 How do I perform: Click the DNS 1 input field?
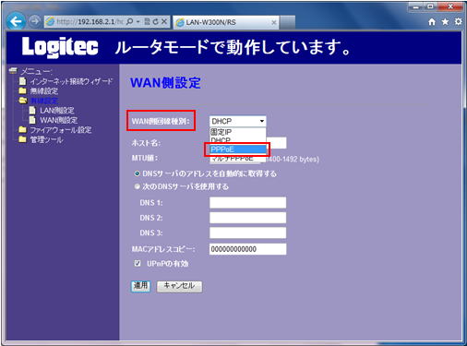click(x=248, y=203)
